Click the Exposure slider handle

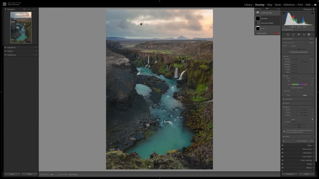[299, 59]
